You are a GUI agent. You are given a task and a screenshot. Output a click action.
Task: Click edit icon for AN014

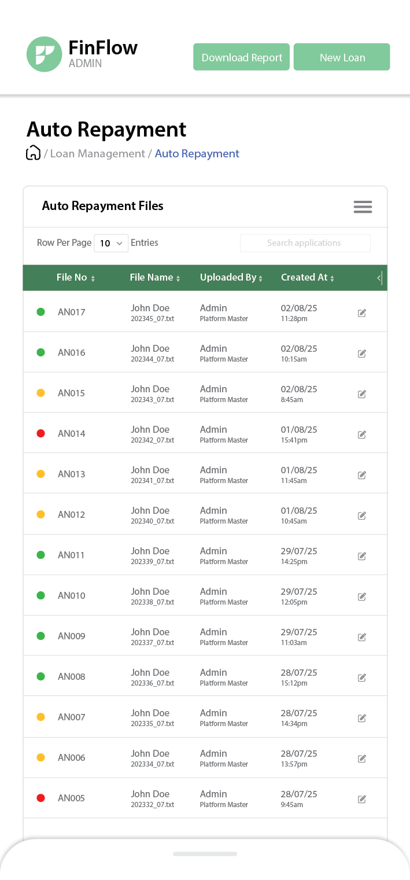click(x=362, y=435)
